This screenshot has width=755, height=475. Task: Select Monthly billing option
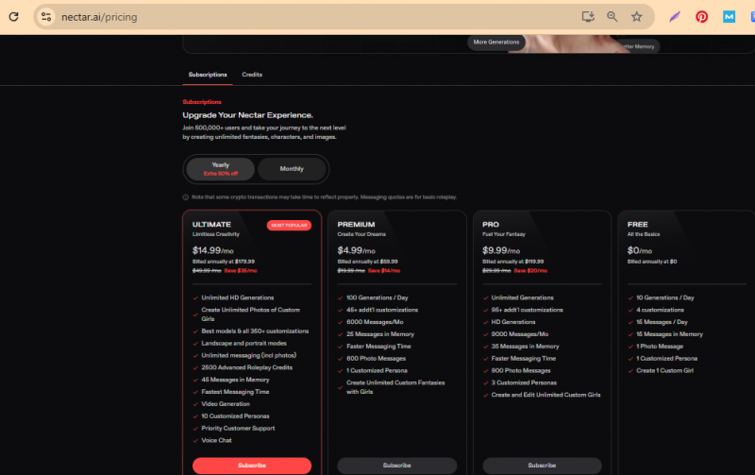click(x=292, y=169)
